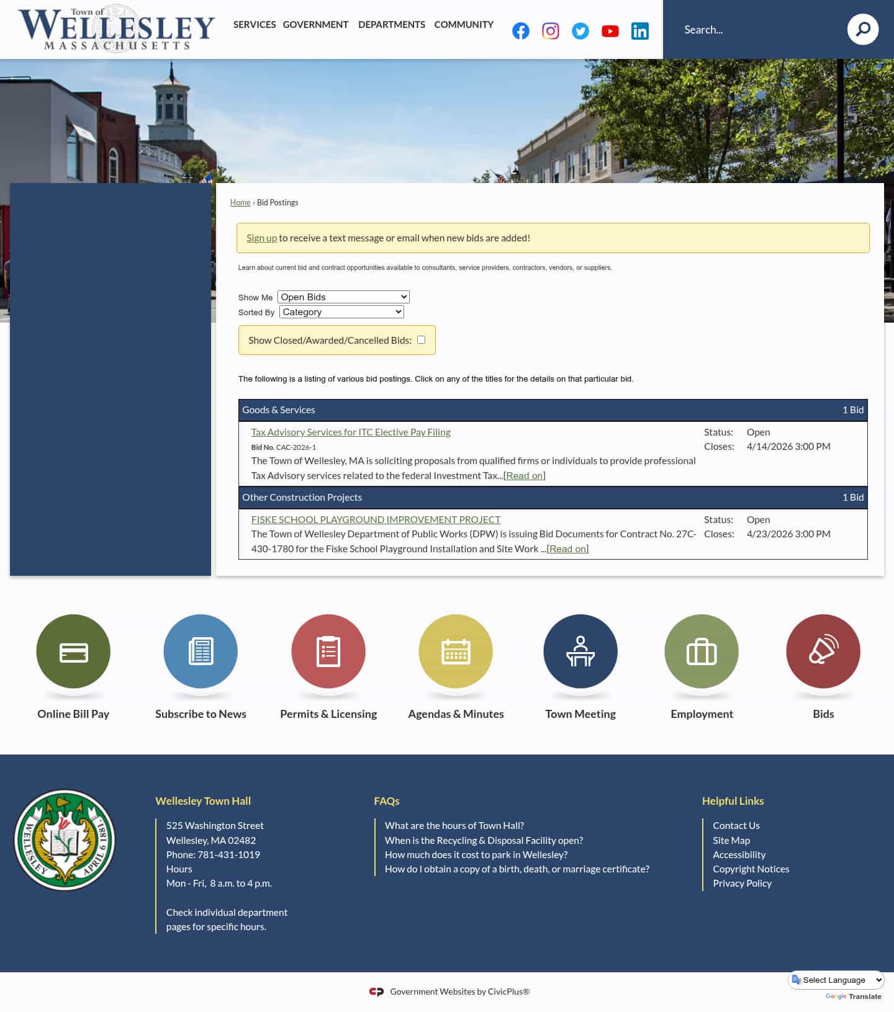Open Subscribe to News circle icon
894x1012 pixels.
201,652
